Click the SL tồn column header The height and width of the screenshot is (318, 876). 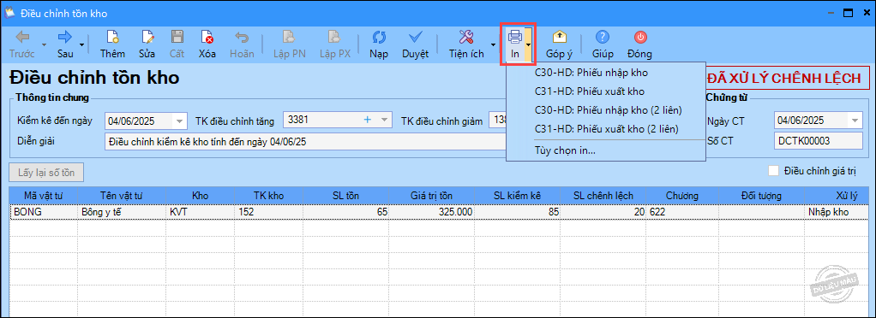(x=345, y=196)
